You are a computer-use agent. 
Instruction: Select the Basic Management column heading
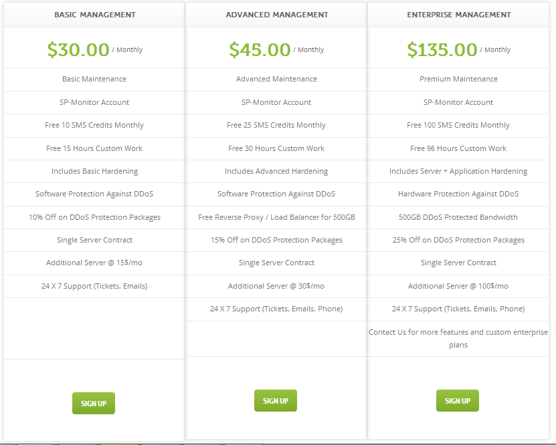click(x=94, y=15)
